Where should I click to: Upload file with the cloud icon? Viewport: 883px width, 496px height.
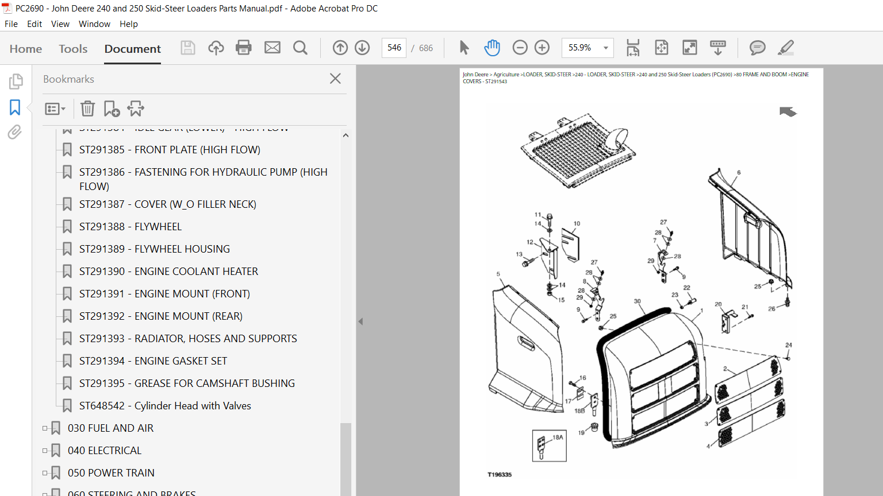(x=216, y=48)
